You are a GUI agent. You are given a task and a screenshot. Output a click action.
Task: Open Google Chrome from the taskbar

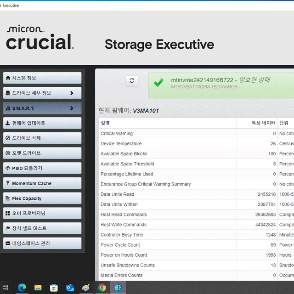(x=102, y=288)
